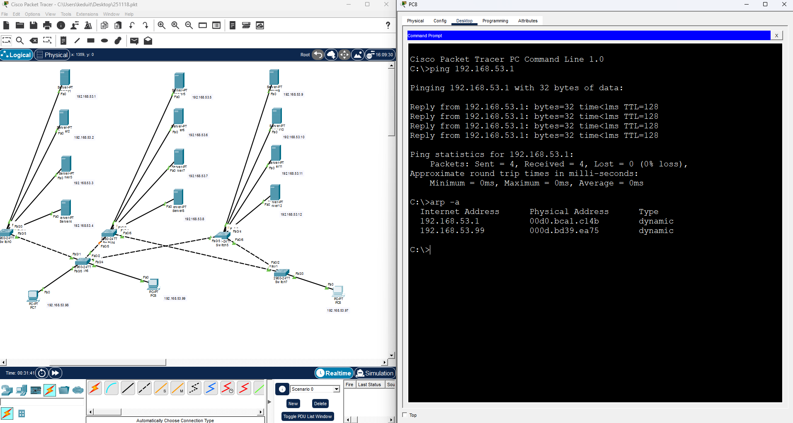The height and width of the screenshot is (423, 793).
Task: Click the Fire column header
Action: coord(349,385)
